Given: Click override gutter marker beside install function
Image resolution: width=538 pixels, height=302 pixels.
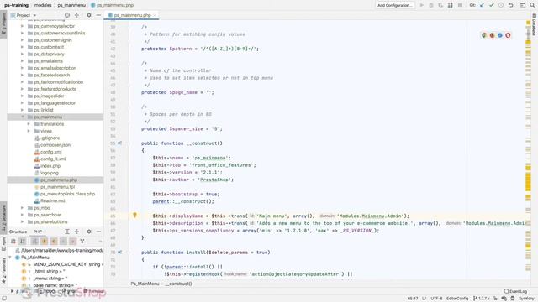Looking at the screenshot, I should tap(119, 252).
